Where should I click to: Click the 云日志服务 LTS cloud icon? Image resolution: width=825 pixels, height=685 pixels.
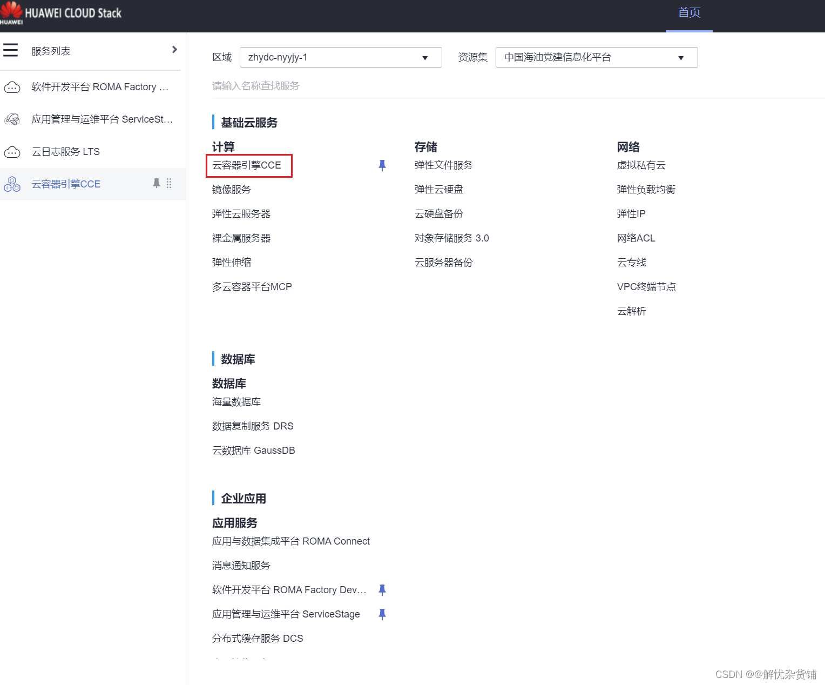tap(12, 152)
